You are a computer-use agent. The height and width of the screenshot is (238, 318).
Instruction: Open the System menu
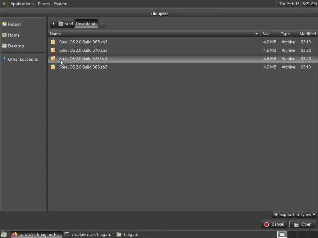click(x=61, y=4)
